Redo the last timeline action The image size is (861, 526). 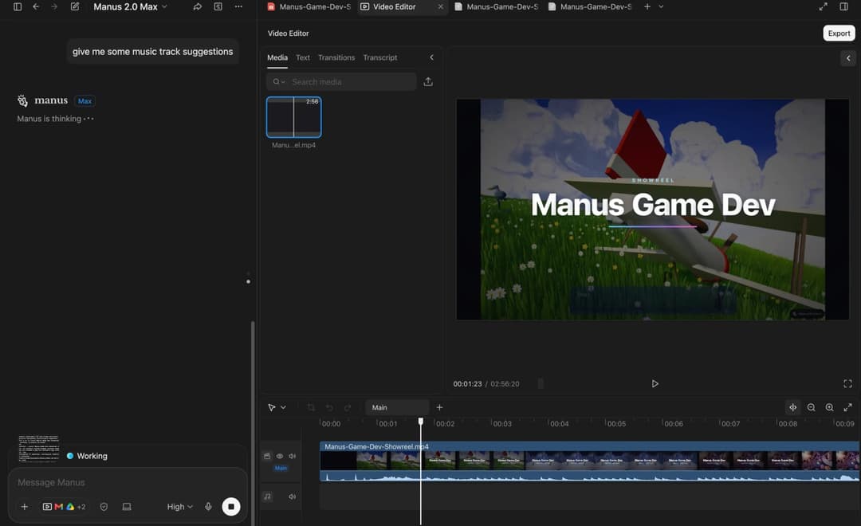point(348,407)
